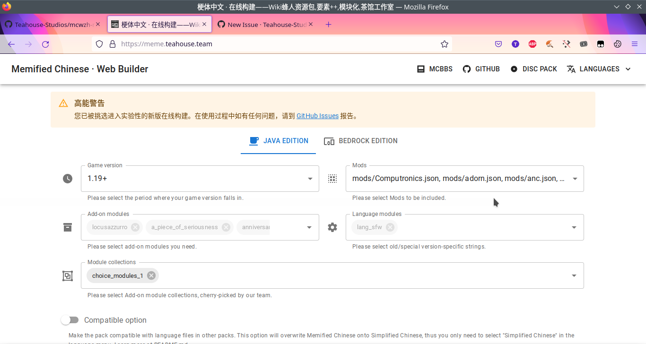Image resolution: width=646 pixels, height=344 pixels.
Task: Remove the choice_modules_1 chip
Action: (151, 275)
